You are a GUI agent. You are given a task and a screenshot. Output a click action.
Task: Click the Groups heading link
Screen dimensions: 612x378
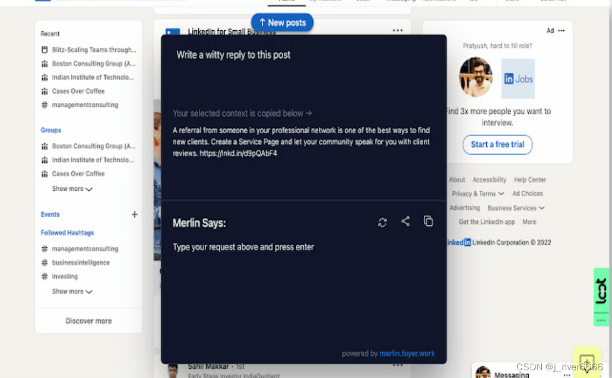(x=50, y=130)
